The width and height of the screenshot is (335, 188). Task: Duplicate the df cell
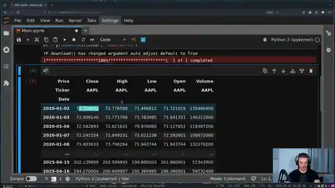tap(265, 71)
